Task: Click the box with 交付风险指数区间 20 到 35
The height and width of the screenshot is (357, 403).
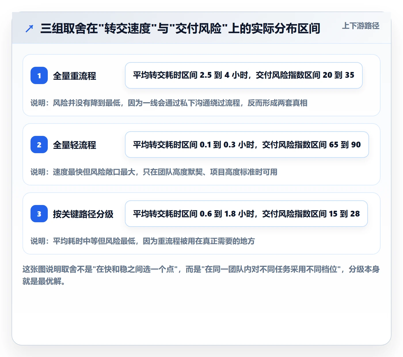Action: 244,75
